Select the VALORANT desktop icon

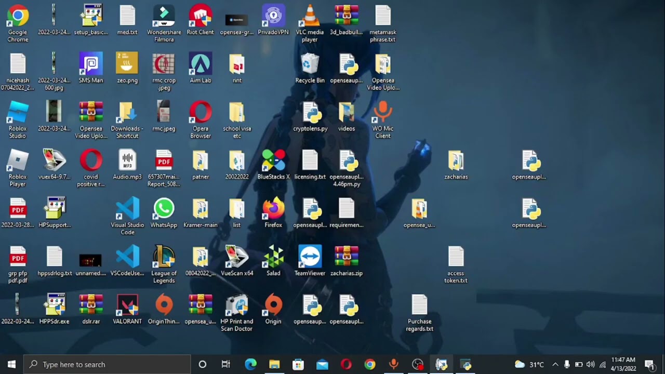[x=127, y=309]
